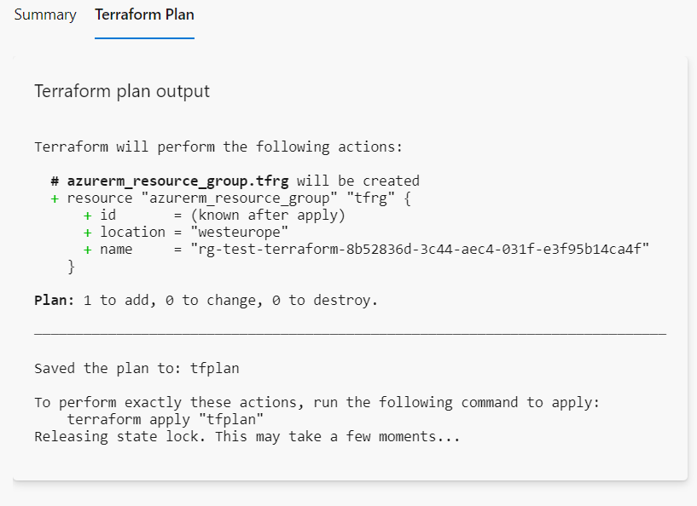Click the "To perform exactly these actions" instruction line
This screenshot has width=697, height=506.
[x=317, y=402]
